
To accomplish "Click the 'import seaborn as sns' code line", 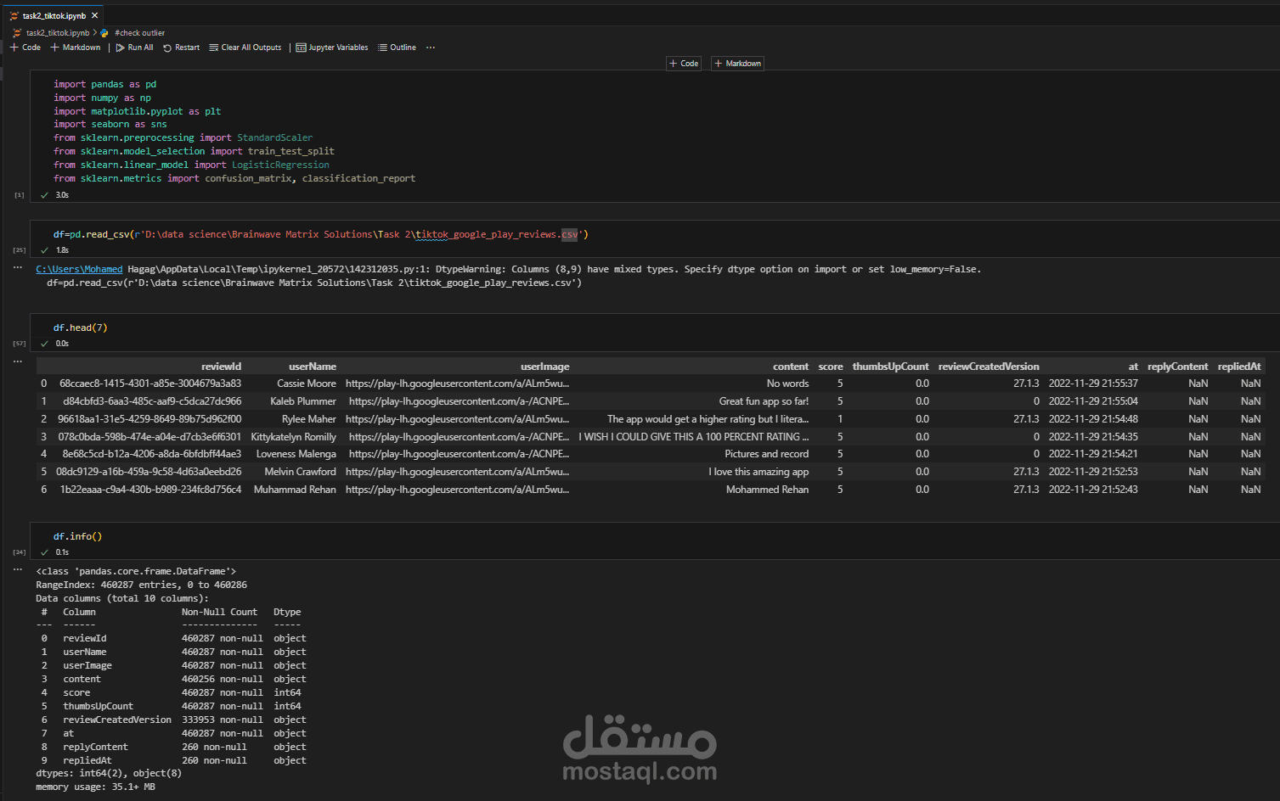I will [x=110, y=125].
